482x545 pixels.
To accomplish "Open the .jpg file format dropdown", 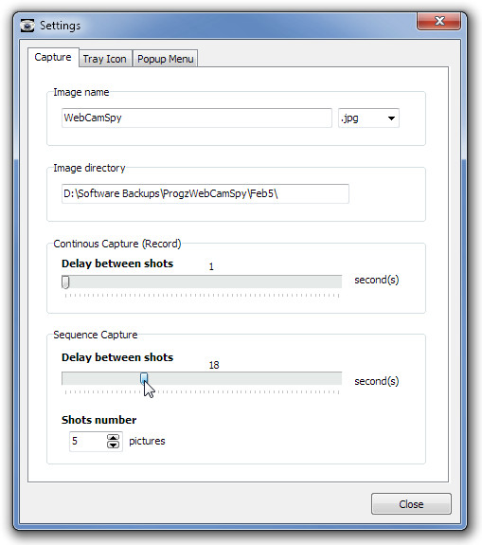I will coord(368,118).
